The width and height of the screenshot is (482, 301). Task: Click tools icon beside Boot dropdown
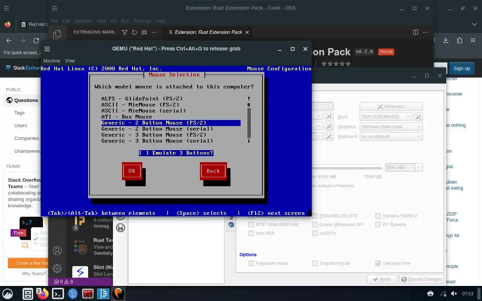pyautogui.click(x=418, y=117)
